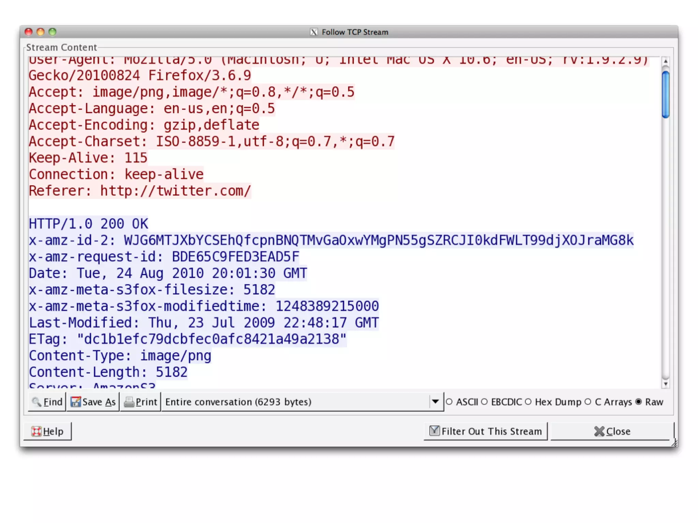This screenshot has width=698, height=523.
Task: Switch to Hex Dump view
Action: tap(528, 402)
